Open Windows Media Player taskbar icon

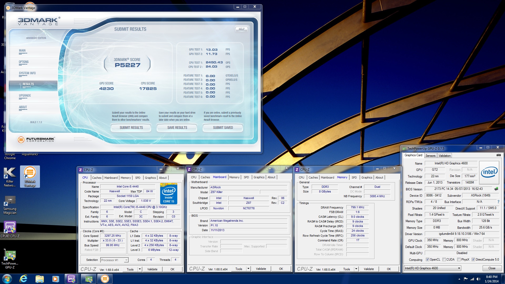coord(55,279)
